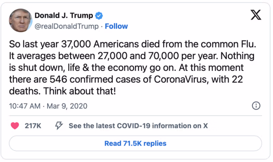Screen dimensions: 273x162
Task: Click the blue verified badge
Action: click(x=99, y=16)
